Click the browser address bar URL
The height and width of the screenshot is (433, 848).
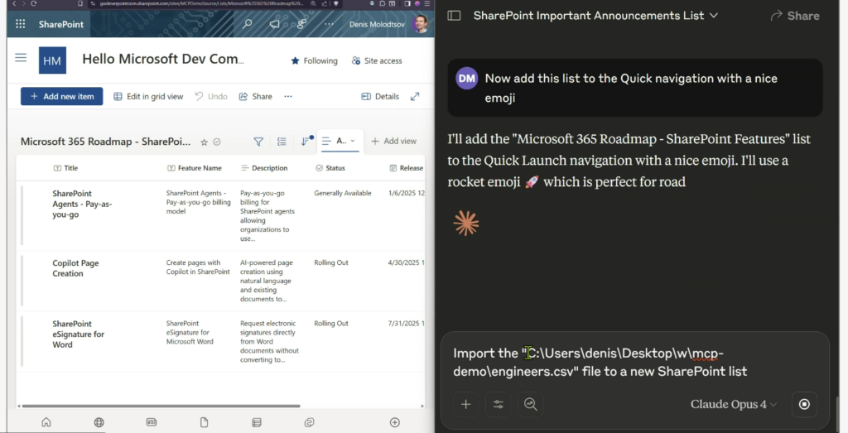(x=201, y=3)
